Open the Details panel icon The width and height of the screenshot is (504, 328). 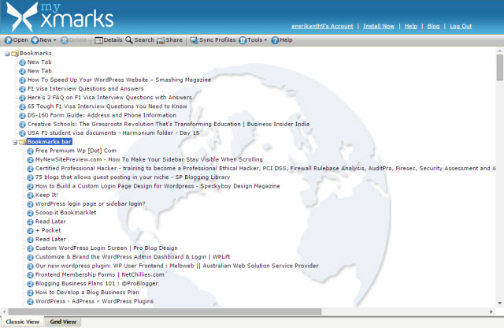tap(98, 40)
